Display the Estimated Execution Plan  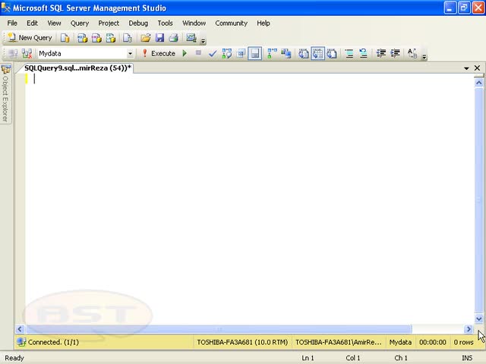(226, 54)
